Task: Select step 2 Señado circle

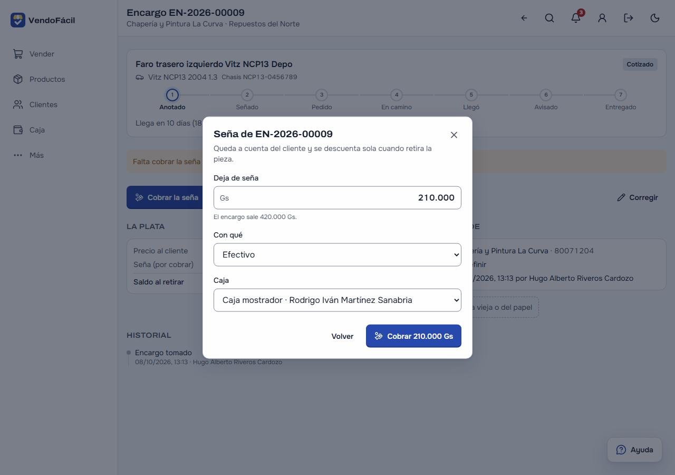Action: (247, 95)
